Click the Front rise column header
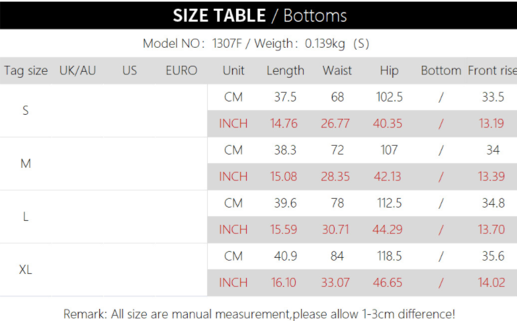 (x=492, y=71)
